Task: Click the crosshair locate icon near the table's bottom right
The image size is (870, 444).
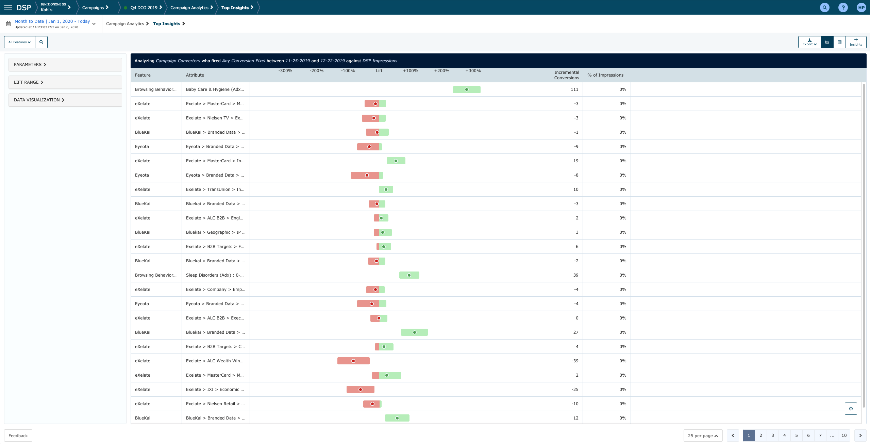Action: 851,409
